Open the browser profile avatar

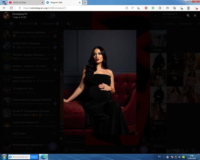point(189,8)
